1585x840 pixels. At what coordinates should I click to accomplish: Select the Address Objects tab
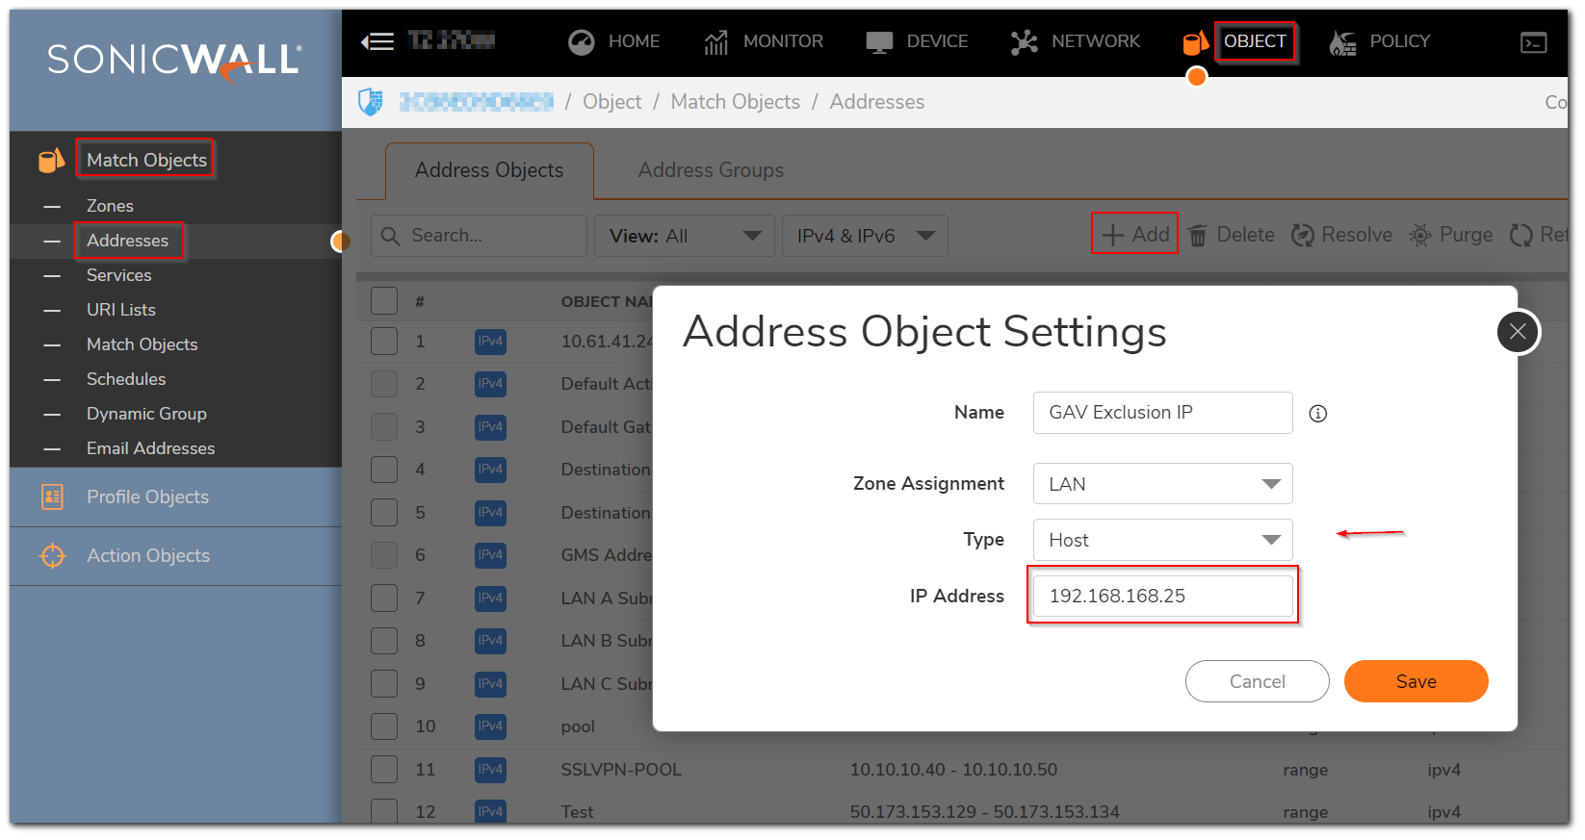pyautogui.click(x=489, y=170)
